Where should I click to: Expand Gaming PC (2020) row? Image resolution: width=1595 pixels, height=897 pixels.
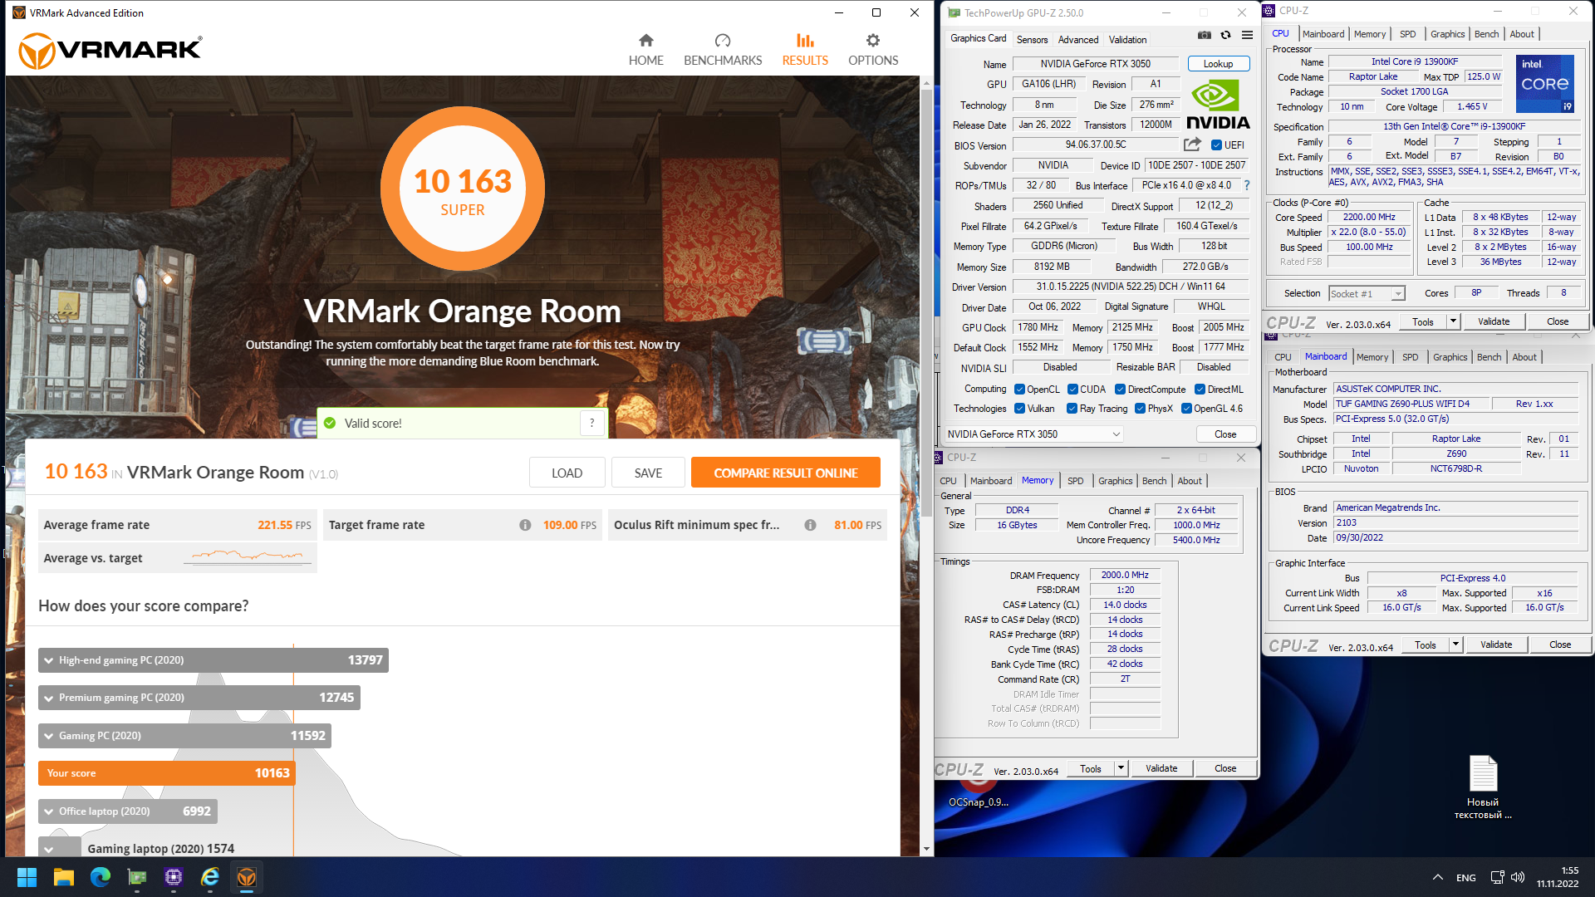pyautogui.click(x=184, y=736)
